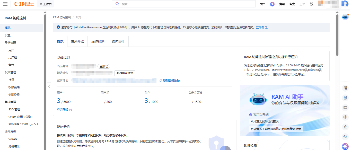Click the info icon in the survey banner
The image size is (350, 150).
tap(58, 27)
